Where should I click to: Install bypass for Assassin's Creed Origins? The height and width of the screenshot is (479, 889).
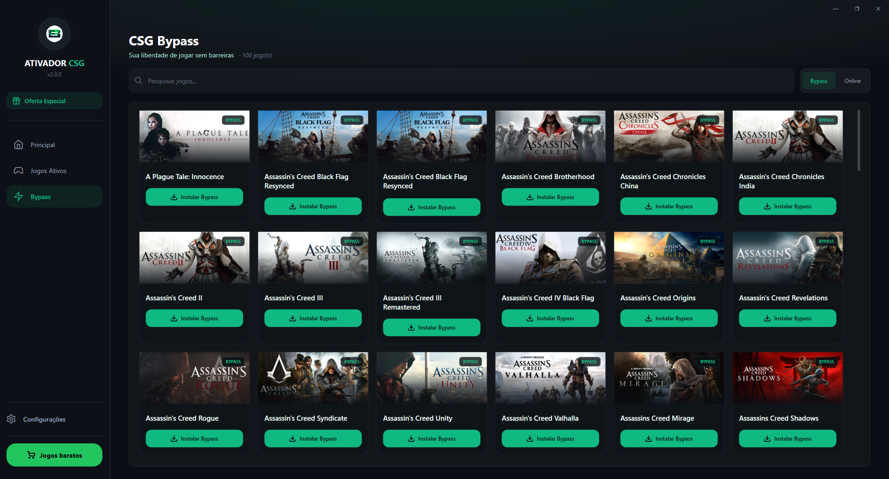coord(669,318)
